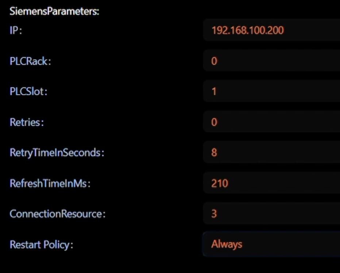This screenshot has width=340, height=273.
Task: Click the 210 refresh time value
Action: pyautogui.click(x=220, y=183)
